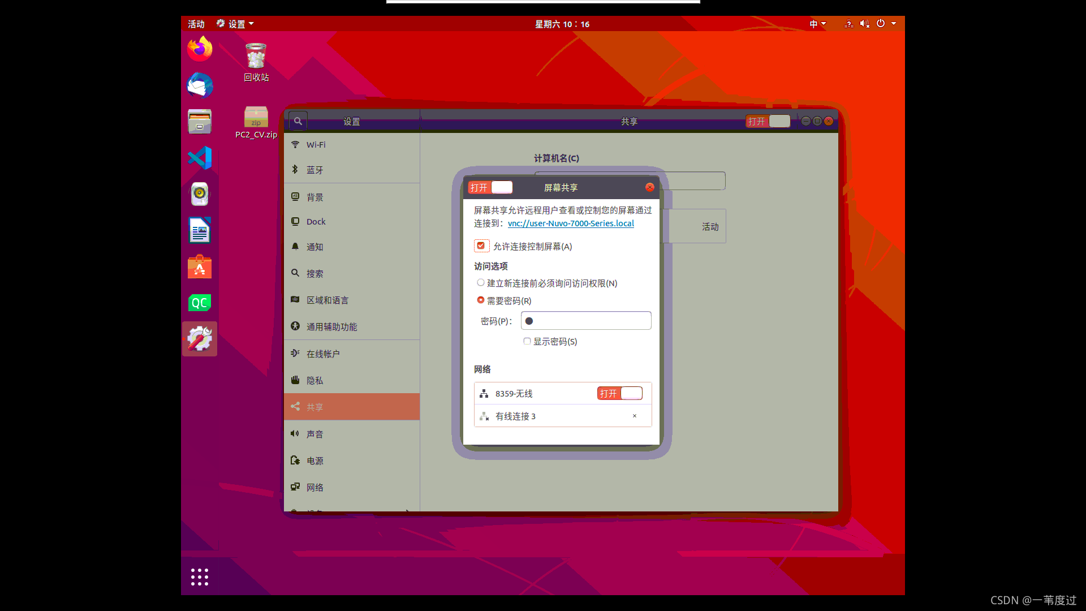The width and height of the screenshot is (1086, 611).
Task: Open Rhythmbox music player in dock
Action: coord(200,194)
